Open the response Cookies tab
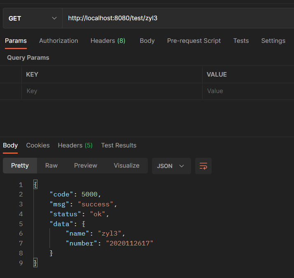The height and width of the screenshot is (278, 294). click(38, 145)
